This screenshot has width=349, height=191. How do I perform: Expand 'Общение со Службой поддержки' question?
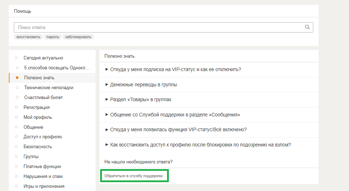(x=175, y=115)
